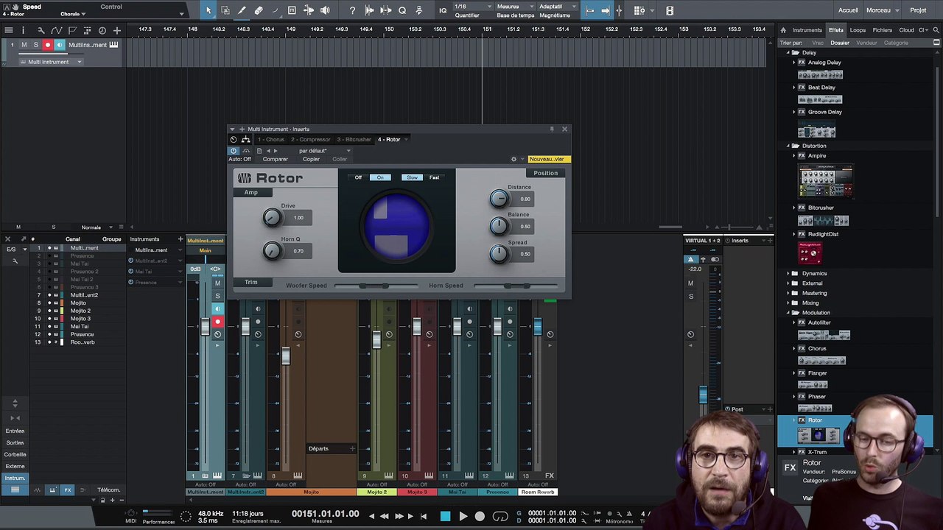Adjust the Rotor Drive knob

272,217
